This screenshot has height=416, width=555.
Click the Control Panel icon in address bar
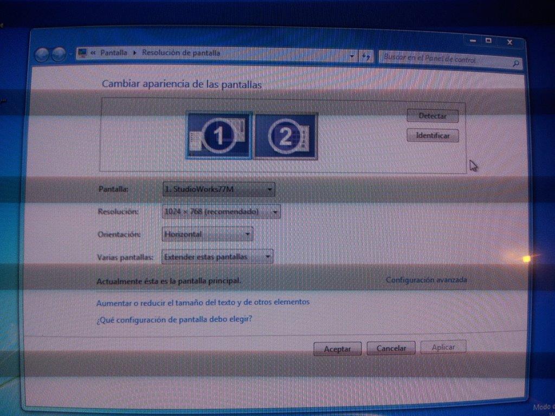pos(82,53)
